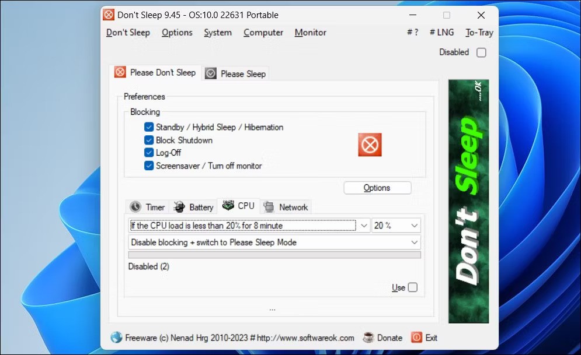Click the Network computer icon
Viewport: 581px width, 355px height.
tap(269, 207)
